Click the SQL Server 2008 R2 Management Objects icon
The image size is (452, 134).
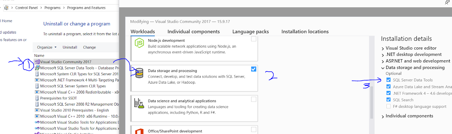(37, 104)
